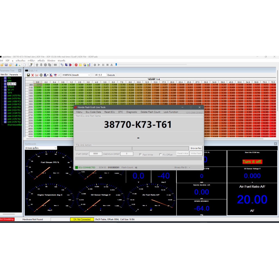Close the Parameter Tree panel with its X

click(20, 71)
